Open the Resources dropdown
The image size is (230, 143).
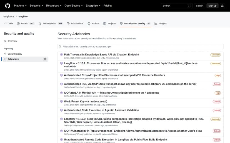tap(54, 6)
